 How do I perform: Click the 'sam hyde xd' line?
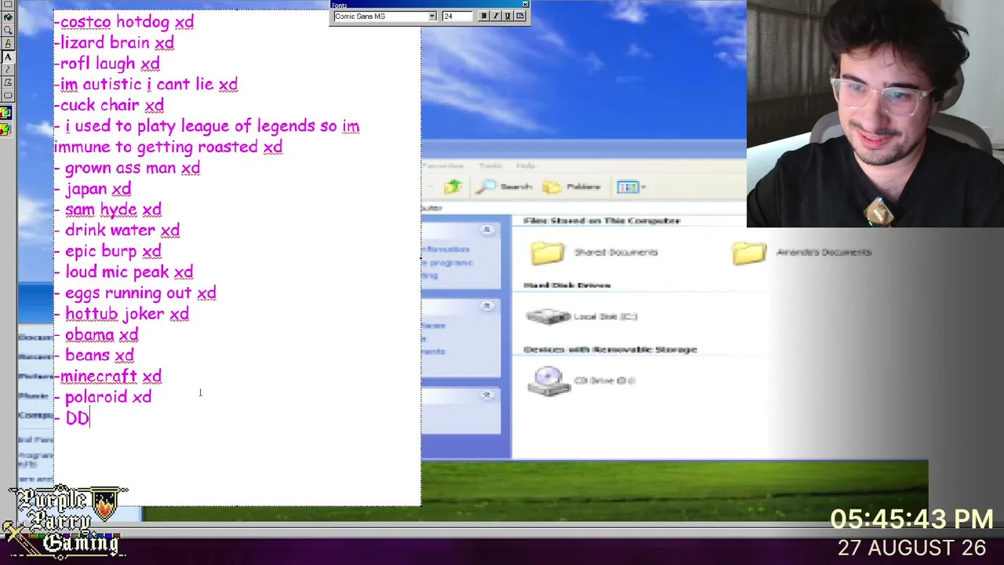pos(108,210)
